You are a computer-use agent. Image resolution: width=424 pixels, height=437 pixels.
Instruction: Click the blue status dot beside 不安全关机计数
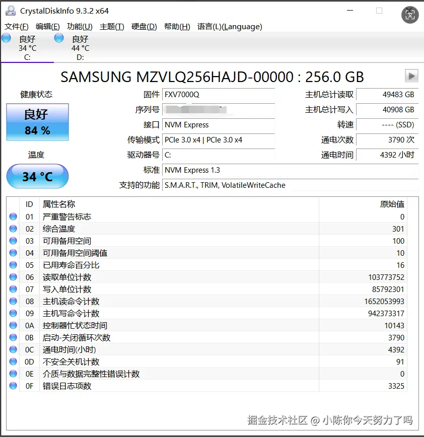click(x=13, y=361)
